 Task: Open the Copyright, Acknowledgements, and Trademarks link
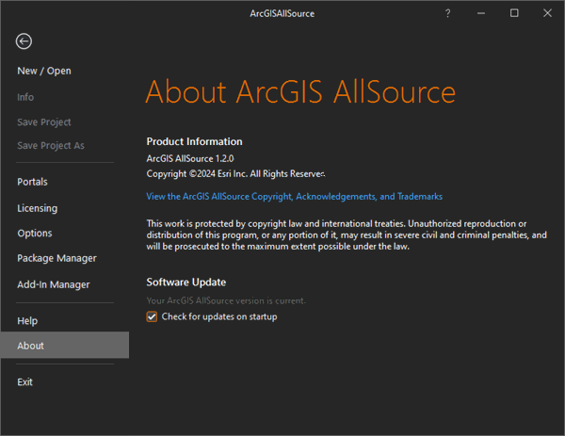pyautogui.click(x=294, y=197)
